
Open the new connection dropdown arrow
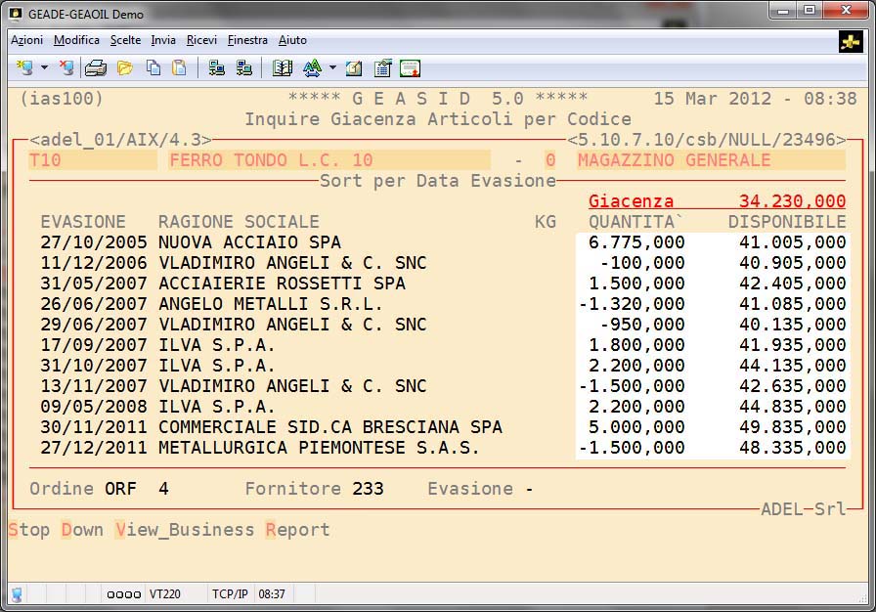tap(44, 67)
